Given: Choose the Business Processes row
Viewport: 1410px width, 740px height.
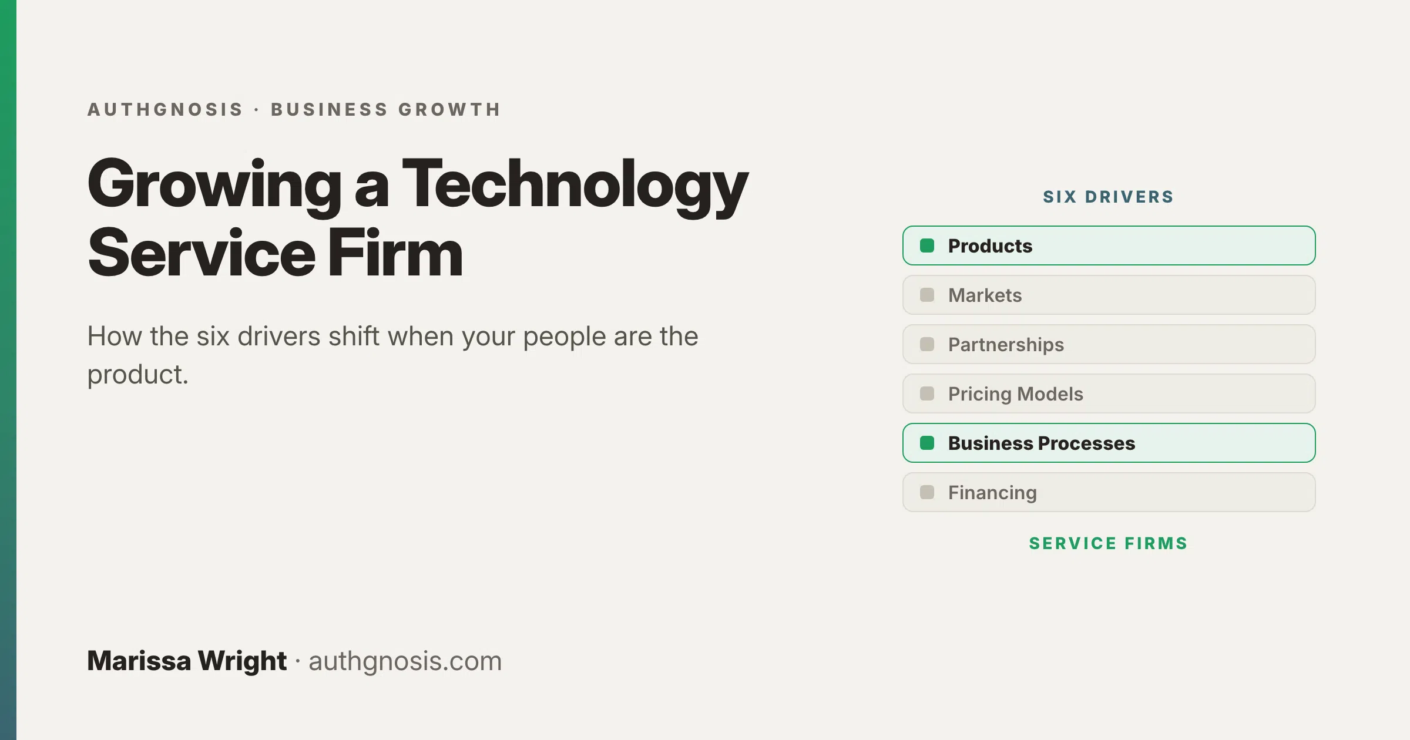Looking at the screenshot, I should (1109, 443).
